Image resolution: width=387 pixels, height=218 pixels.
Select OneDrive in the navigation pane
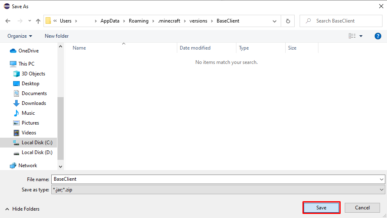coord(24,51)
